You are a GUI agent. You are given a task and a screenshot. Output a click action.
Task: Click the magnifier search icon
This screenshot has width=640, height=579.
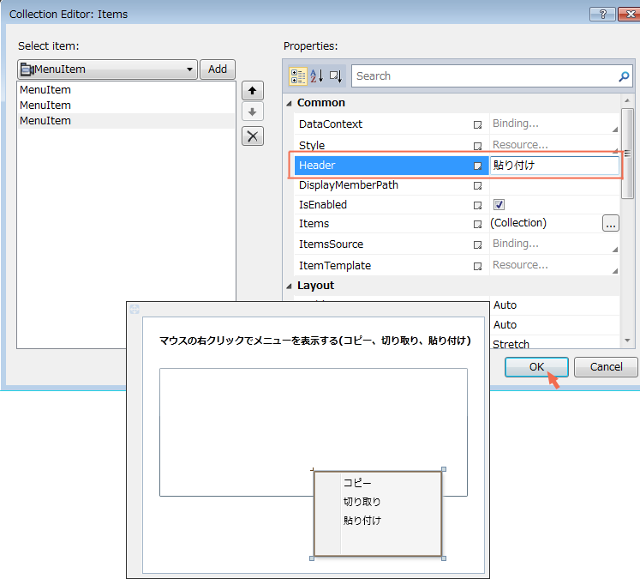click(x=624, y=76)
